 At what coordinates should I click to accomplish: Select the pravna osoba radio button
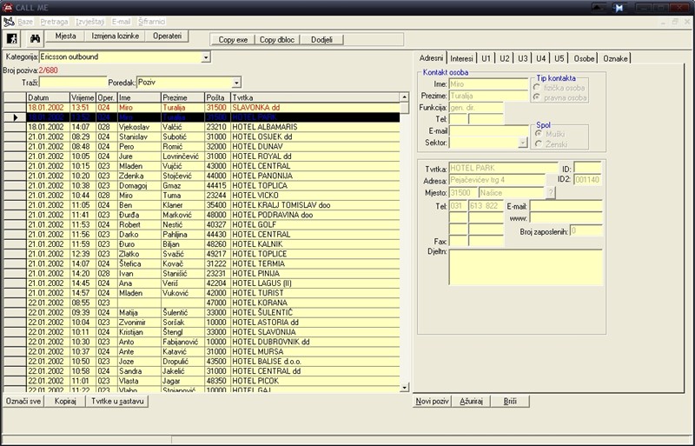[537, 97]
